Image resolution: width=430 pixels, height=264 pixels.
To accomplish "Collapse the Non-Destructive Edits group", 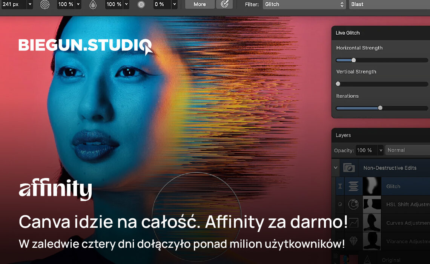I will (x=335, y=167).
